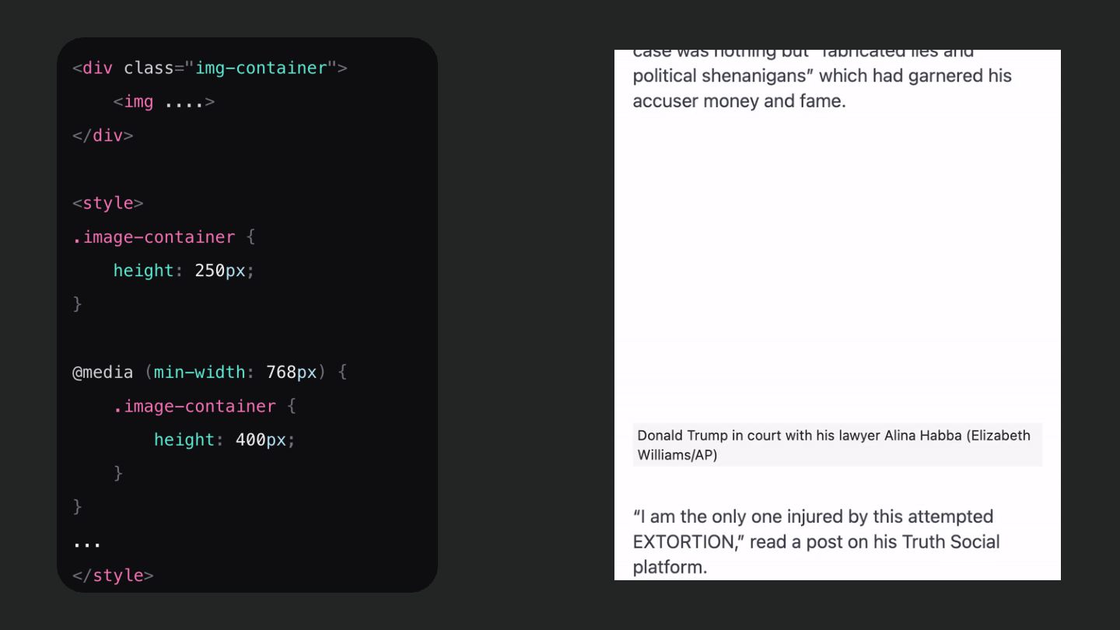Click the EXTORTION quote paragraph
This screenshot has width=1120, height=630.
817,541
